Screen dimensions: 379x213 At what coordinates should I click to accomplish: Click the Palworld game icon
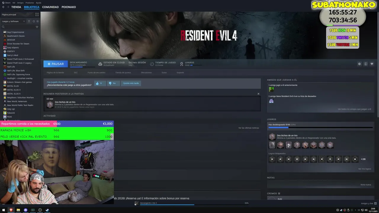click(x=5, y=113)
